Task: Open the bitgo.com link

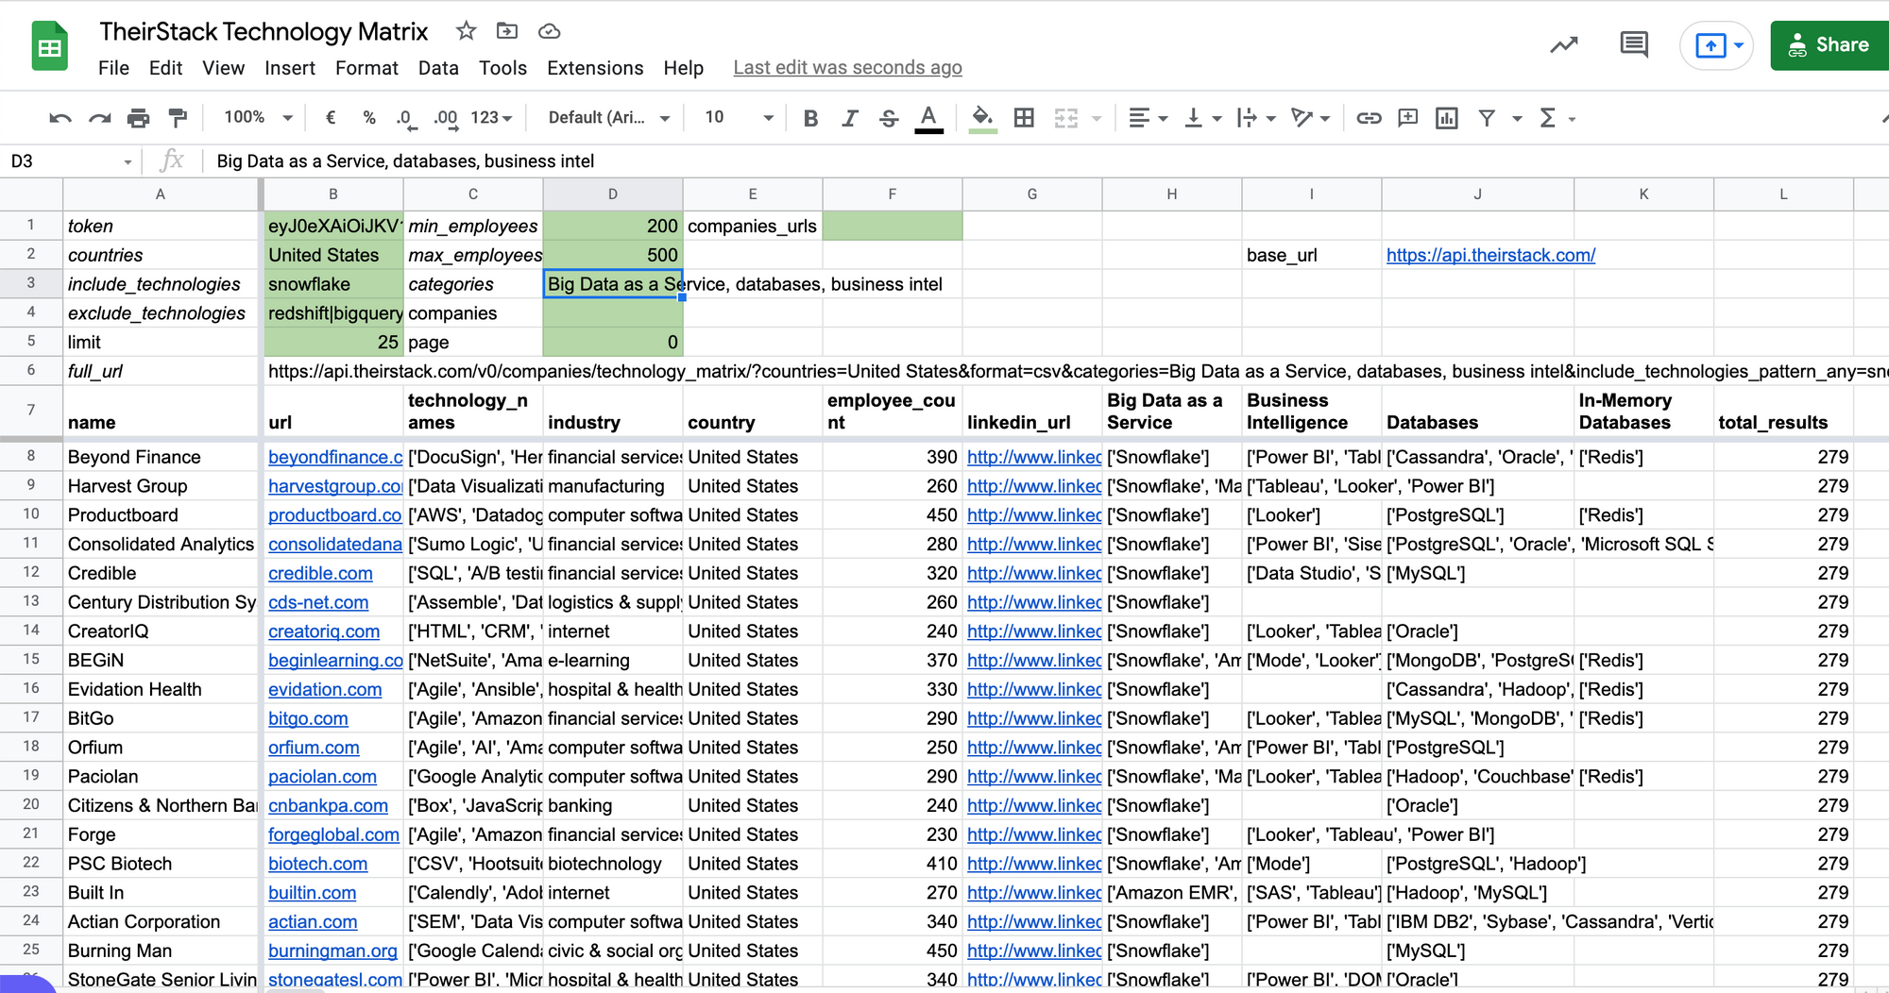Action: pos(308,718)
